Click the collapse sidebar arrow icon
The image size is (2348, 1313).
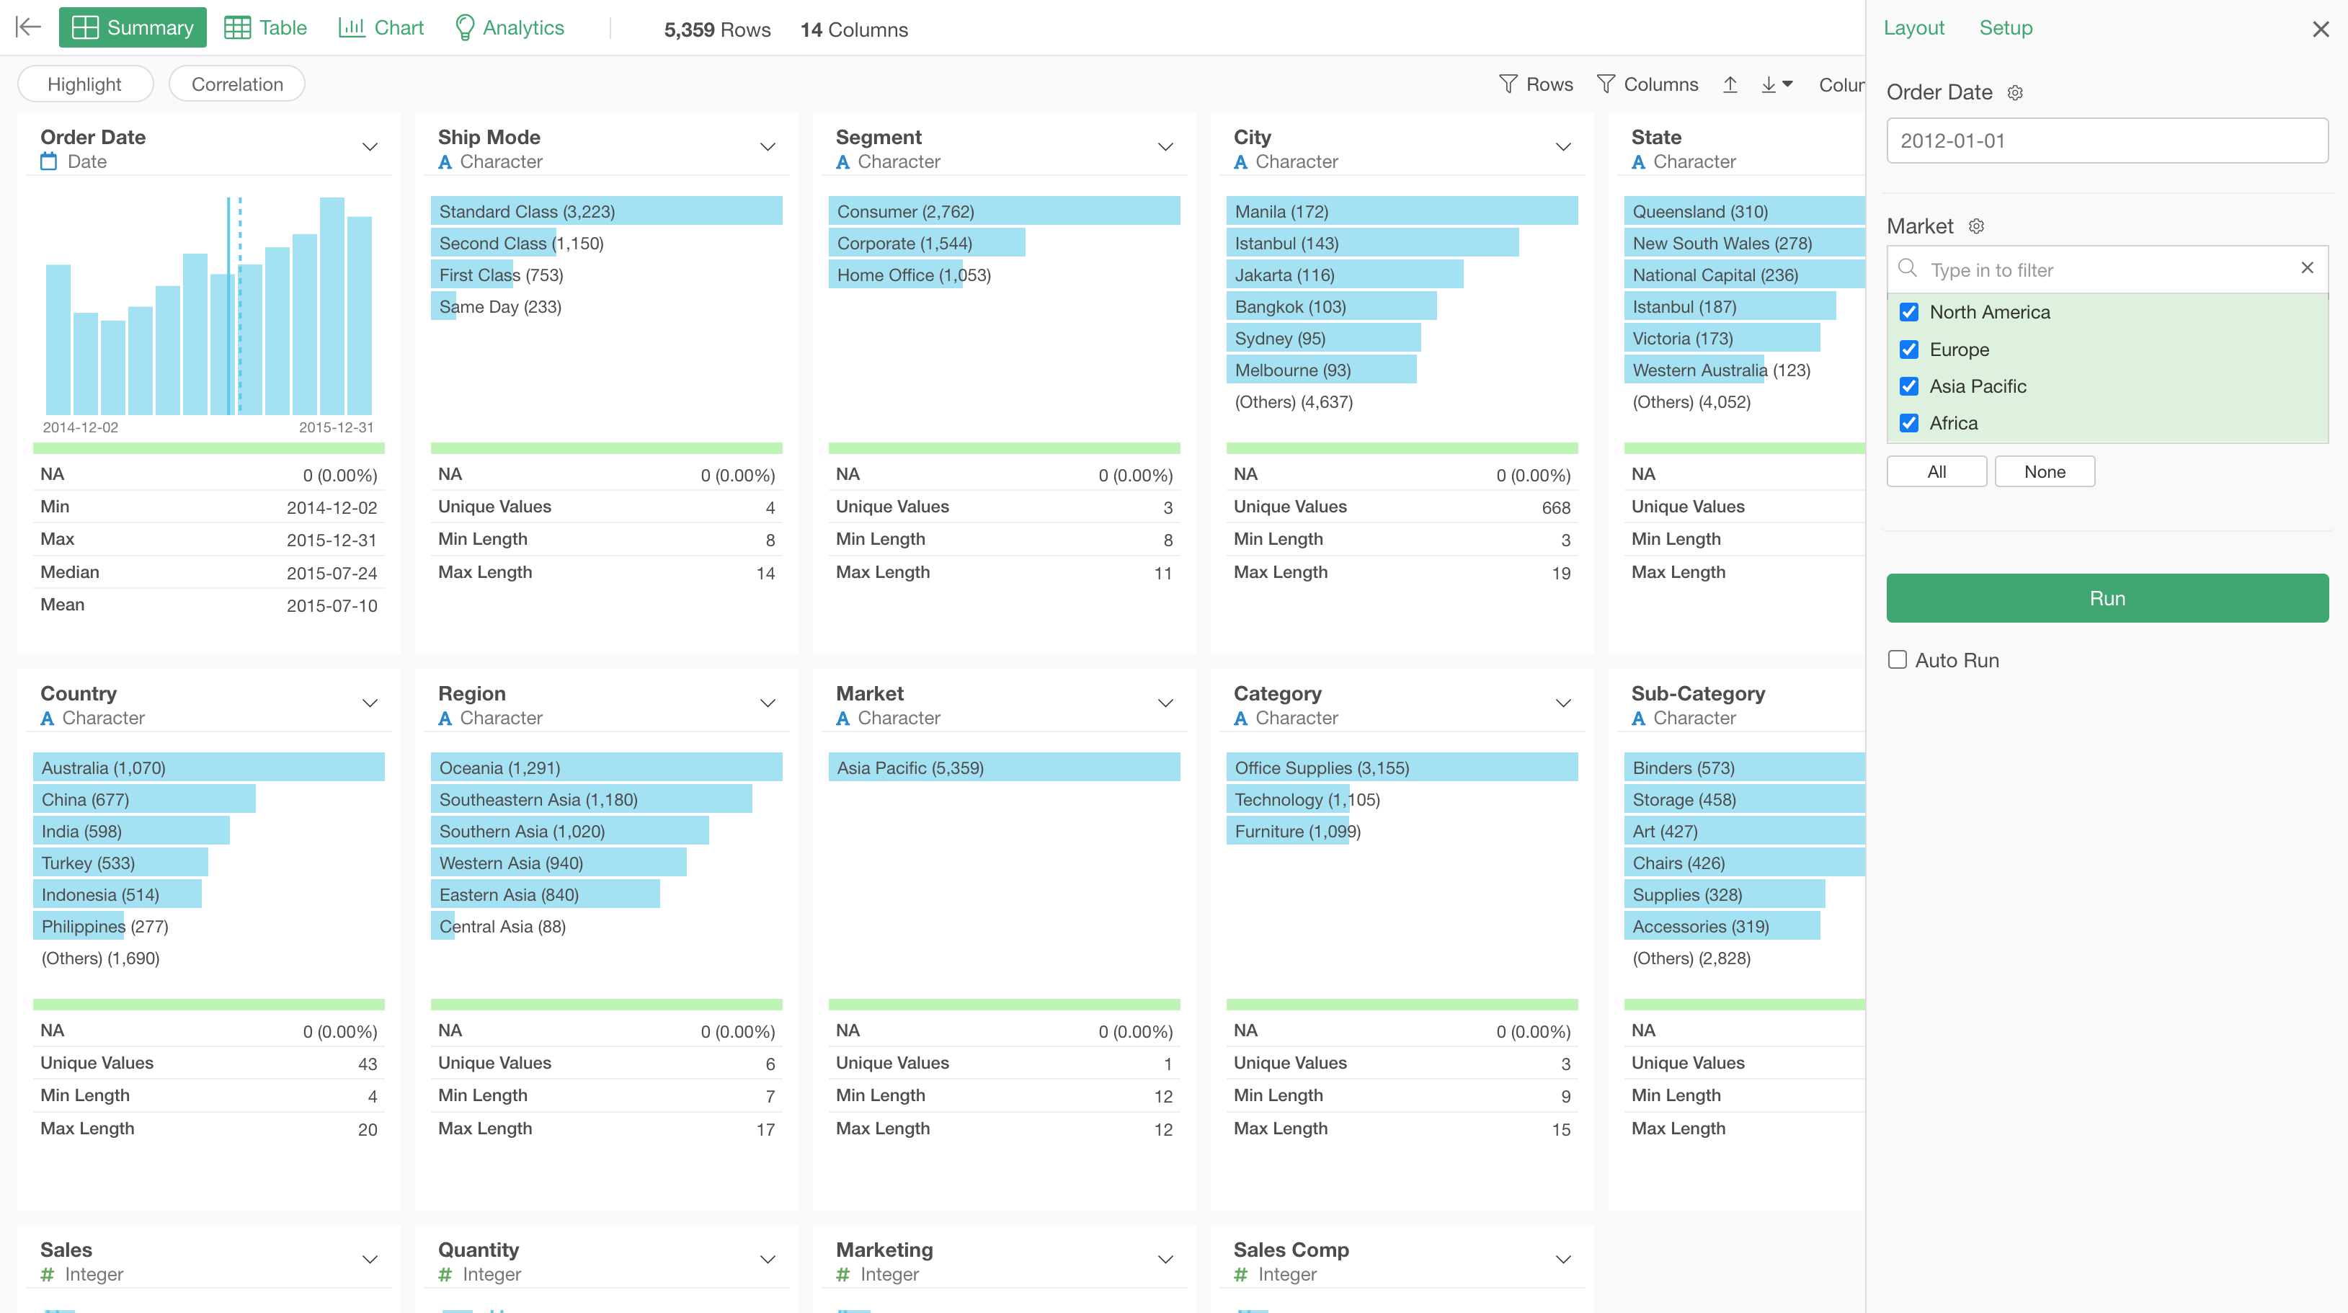click(28, 27)
